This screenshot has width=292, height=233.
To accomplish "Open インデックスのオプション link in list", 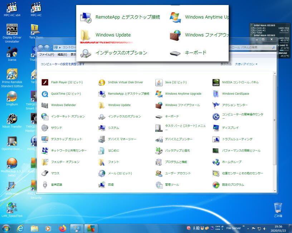I will 125,116.
